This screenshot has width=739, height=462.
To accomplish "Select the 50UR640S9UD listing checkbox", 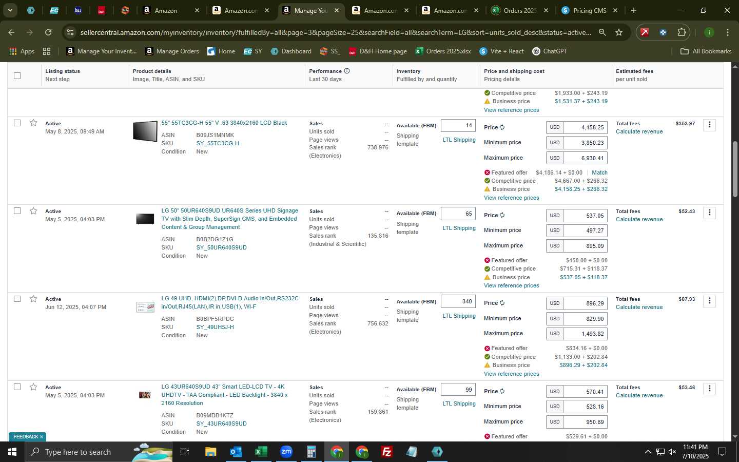I will (17, 211).
